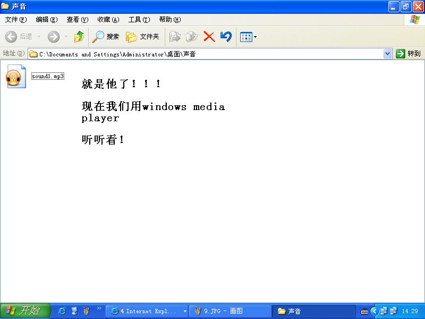The height and width of the screenshot is (319, 425).
Task: Toggle the Folders (文件夹) pane
Action: point(142,37)
